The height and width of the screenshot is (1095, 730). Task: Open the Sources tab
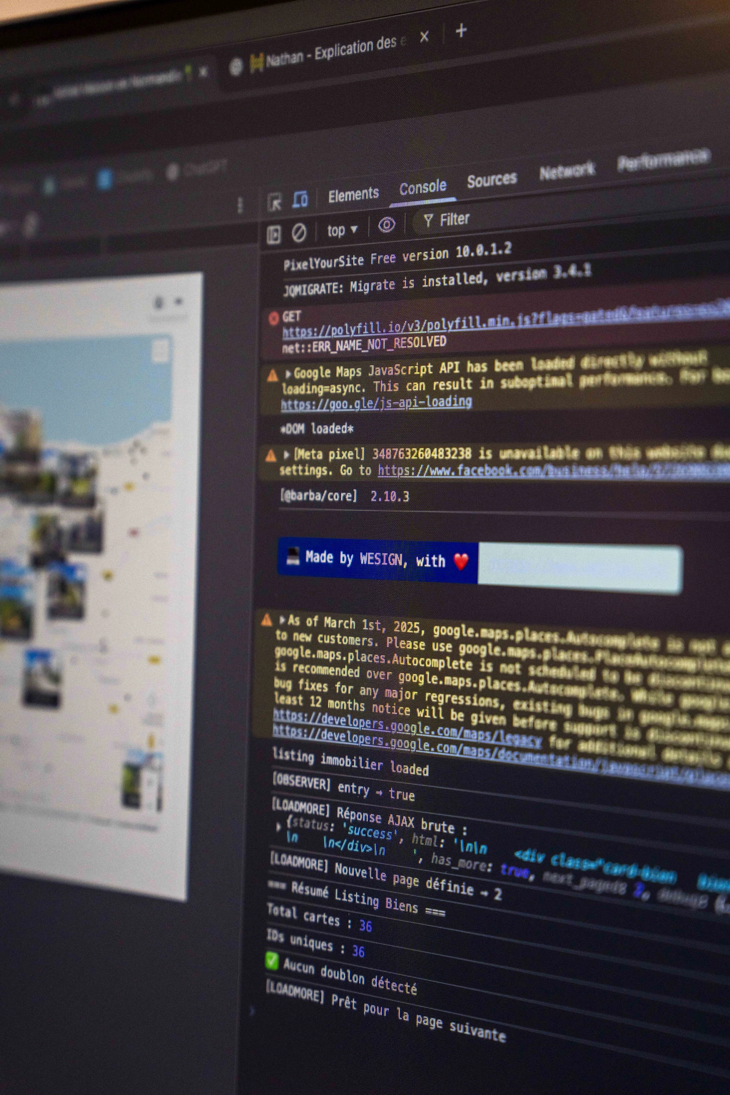click(x=492, y=180)
